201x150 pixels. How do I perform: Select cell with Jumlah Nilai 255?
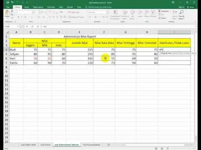tap(80, 54)
